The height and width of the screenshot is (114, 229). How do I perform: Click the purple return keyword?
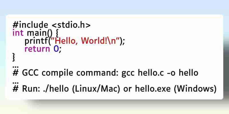37,49
